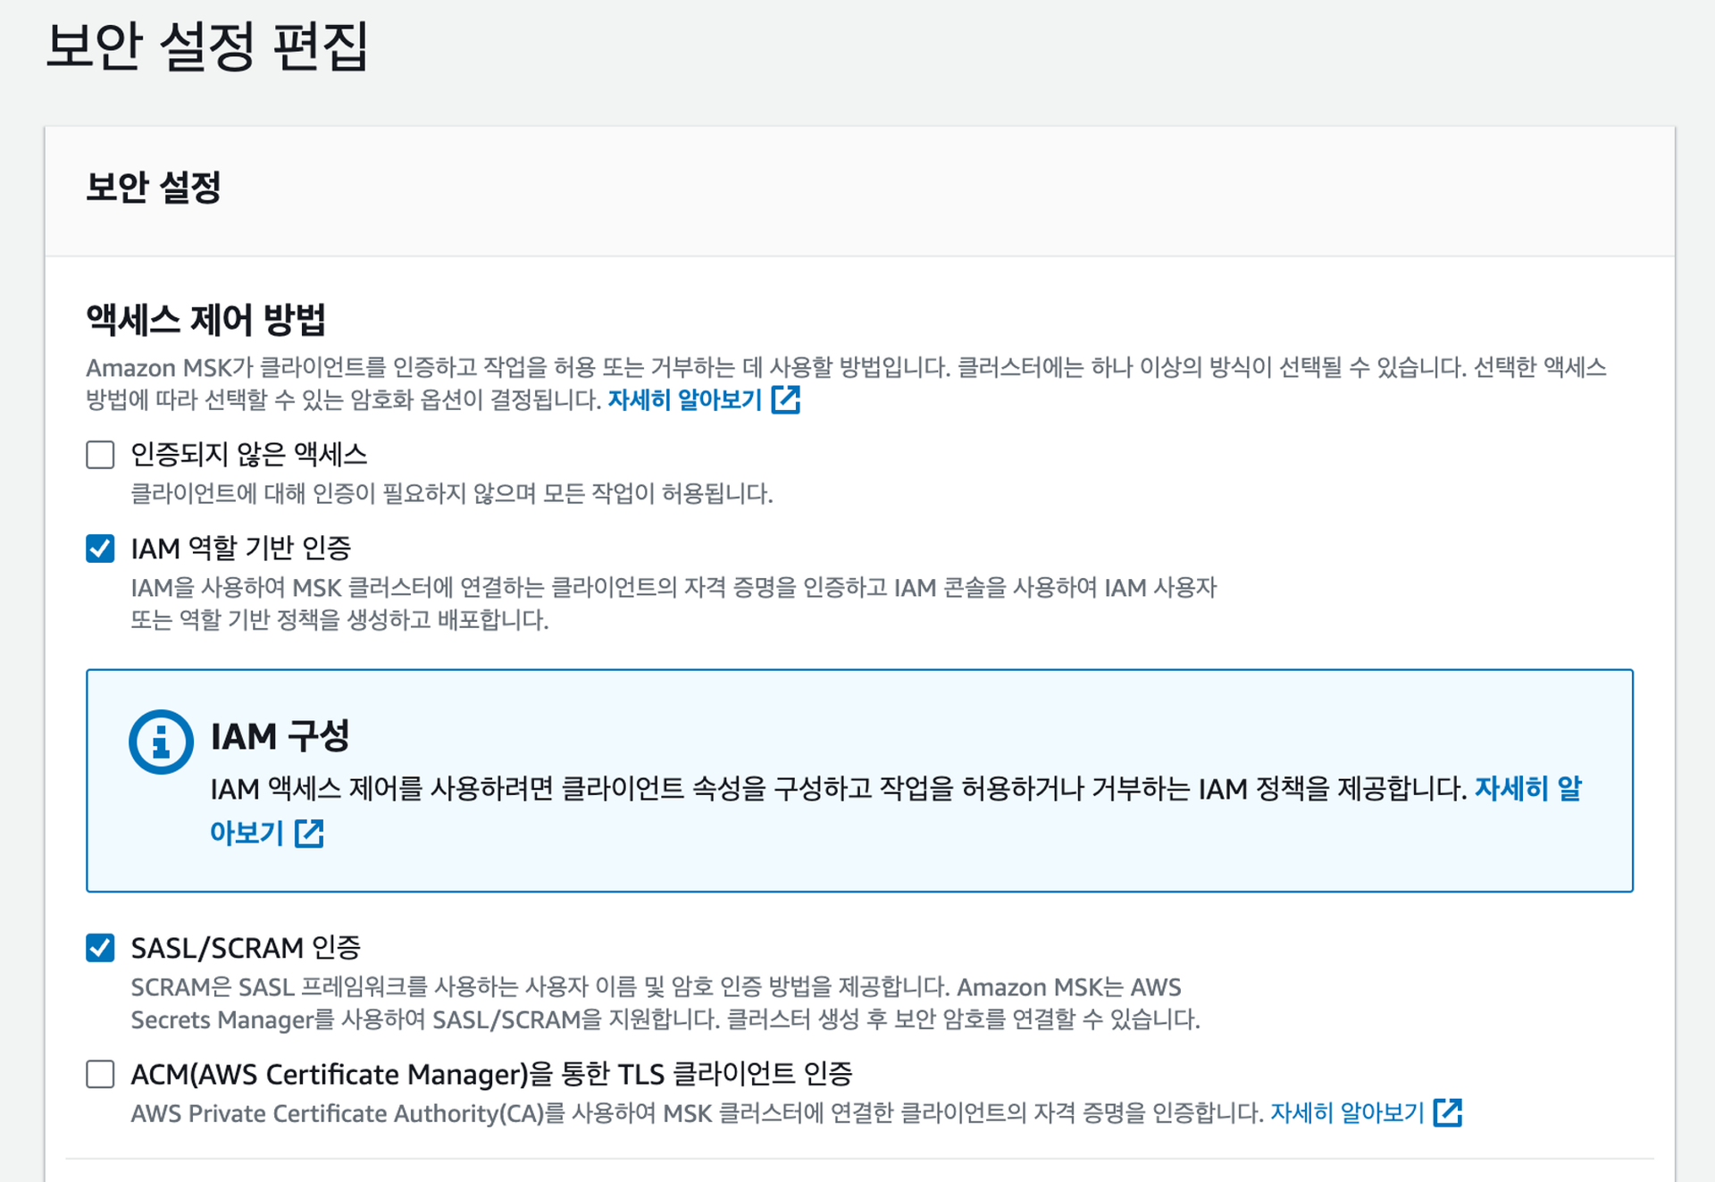Click the 보안 설정 panel header
1715x1182 pixels.
coord(154,188)
